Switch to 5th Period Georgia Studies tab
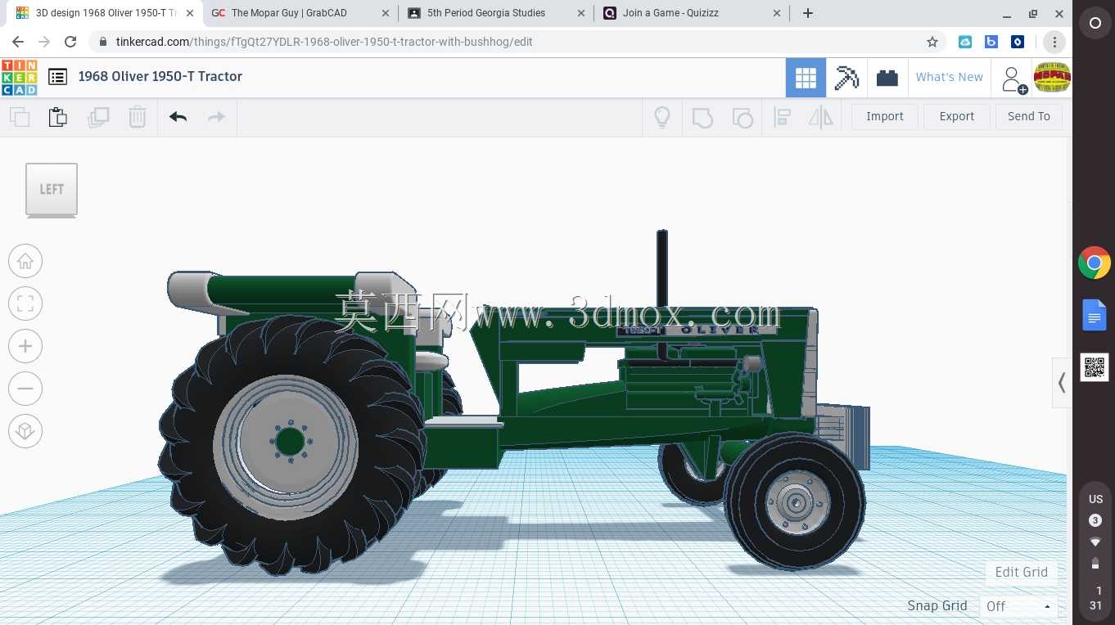Screen dimensions: 1115x625 coord(496,13)
